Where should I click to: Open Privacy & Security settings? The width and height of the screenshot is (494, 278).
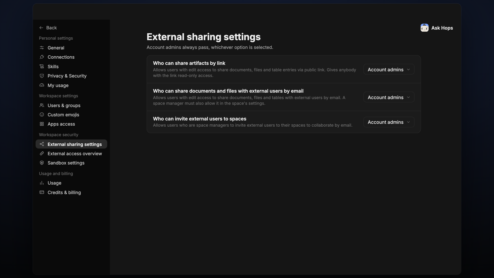point(67,76)
